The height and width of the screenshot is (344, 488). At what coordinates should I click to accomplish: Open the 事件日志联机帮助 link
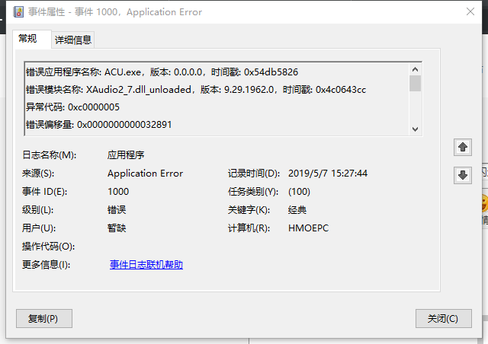point(146,264)
